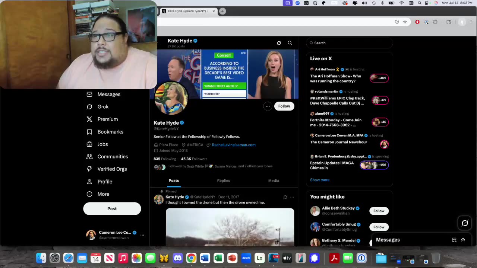Open Jobs from the sidebar
This screenshot has width=477, height=268.
97,144
